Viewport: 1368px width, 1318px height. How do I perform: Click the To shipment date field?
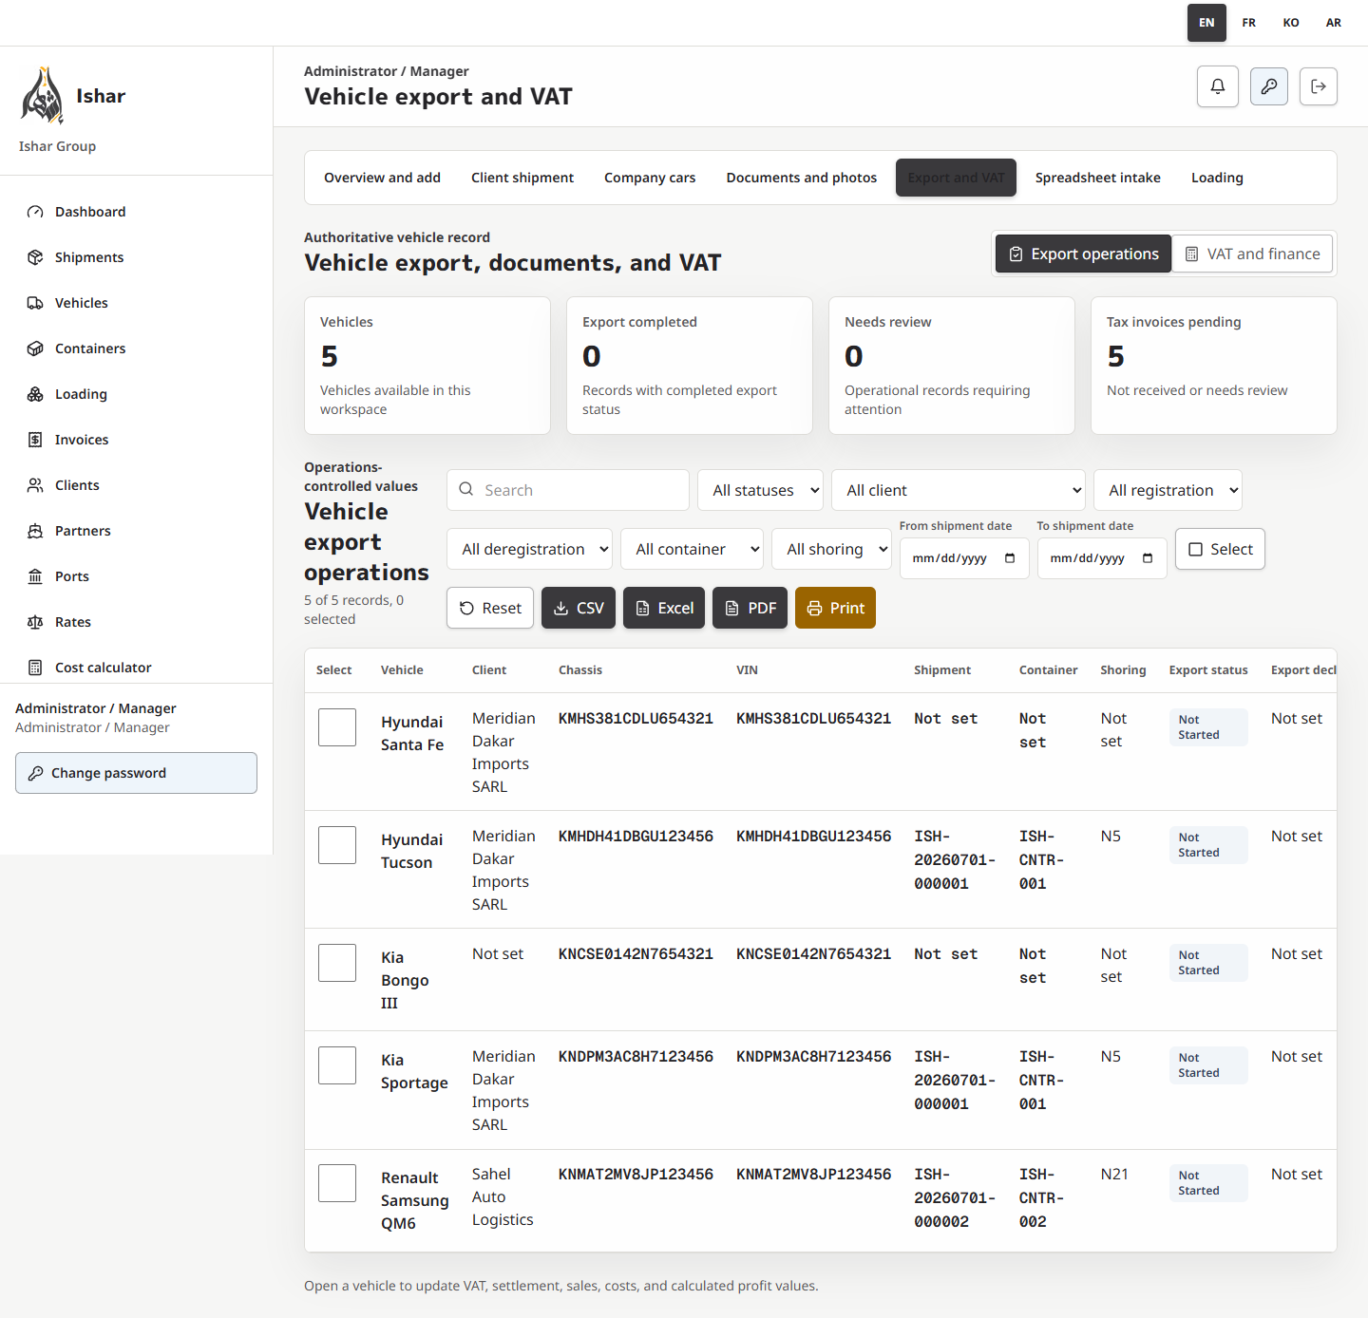coord(1102,558)
